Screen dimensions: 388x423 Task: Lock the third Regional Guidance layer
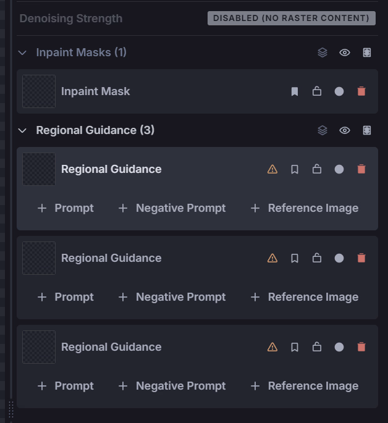(x=317, y=347)
